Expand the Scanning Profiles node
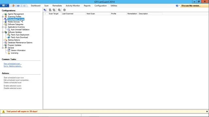The image size is (209, 117). click(3, 17)
